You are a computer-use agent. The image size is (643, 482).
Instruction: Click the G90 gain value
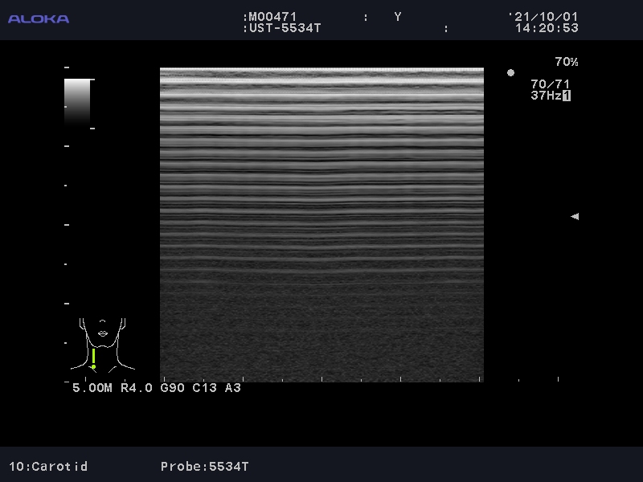click(x=173, y=388)
